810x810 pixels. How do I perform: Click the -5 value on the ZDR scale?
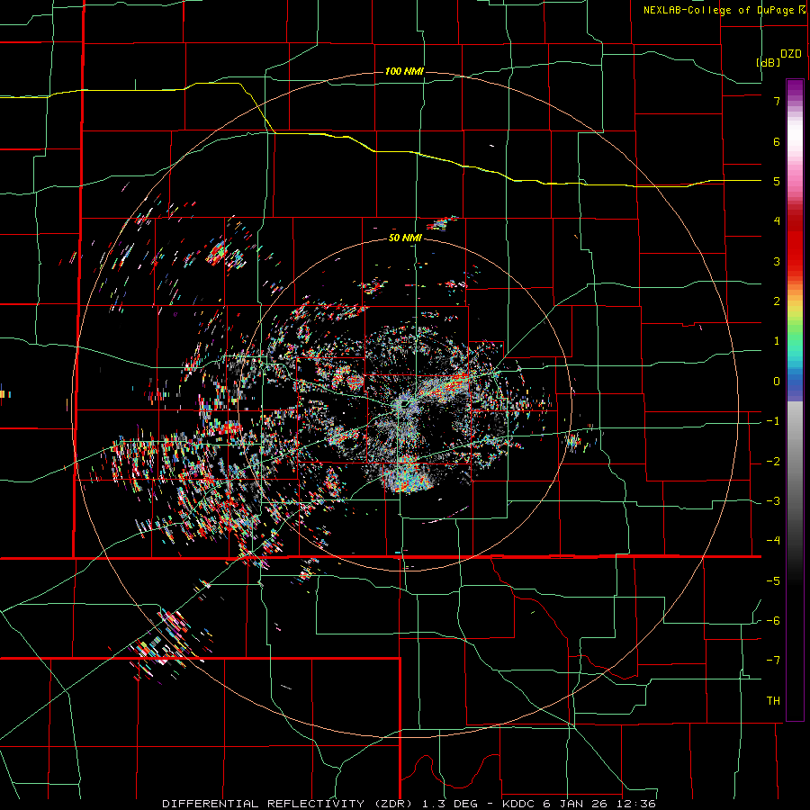(773, 581)
